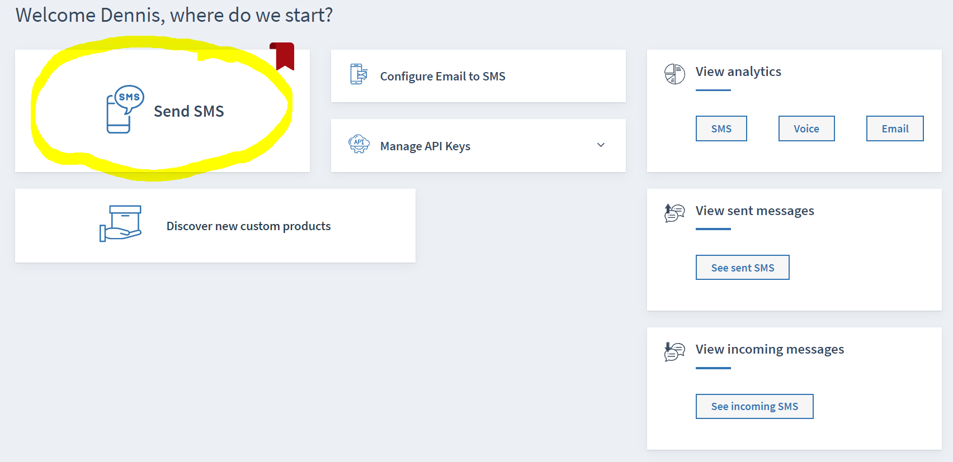Click the analytics pie chart icon
This screenshot has height=462, width=953.
coord(674,74)
